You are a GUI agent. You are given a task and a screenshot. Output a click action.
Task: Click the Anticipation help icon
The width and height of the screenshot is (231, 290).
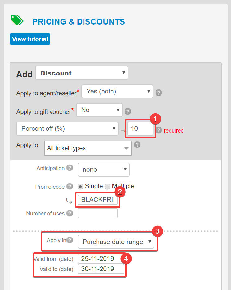[x=70, y=168]
